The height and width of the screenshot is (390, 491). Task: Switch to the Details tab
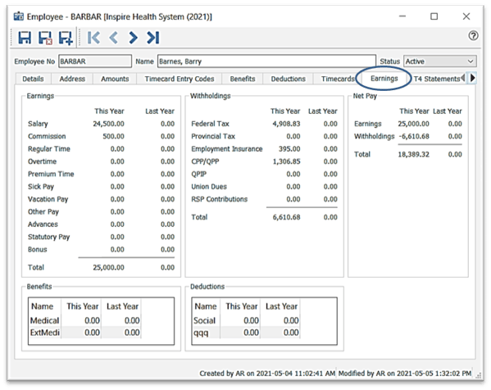pyautogui.click(x=33, y=79)
